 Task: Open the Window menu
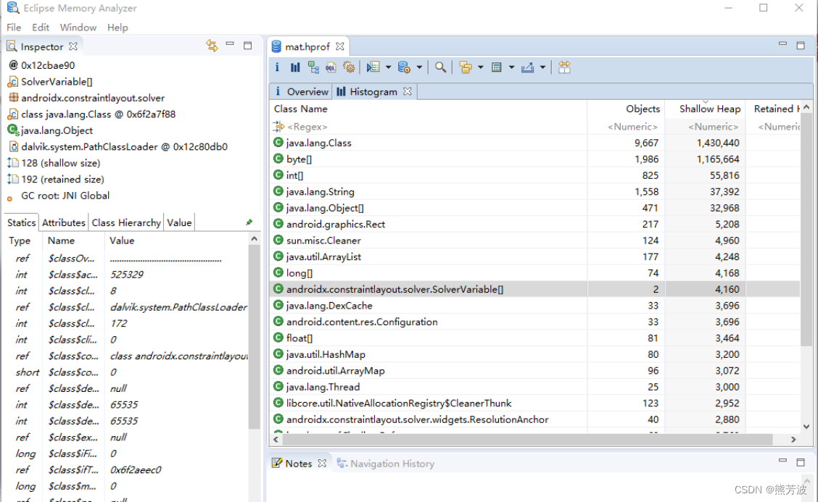pos(78,27)
